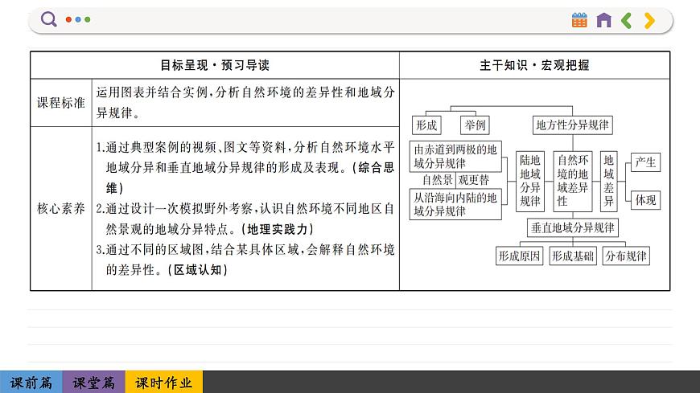Image resolution: width=700 pixels, height=393 pixels.
Task: Click the 主干知识·宏观把握 header
Action: click(534, 65)
